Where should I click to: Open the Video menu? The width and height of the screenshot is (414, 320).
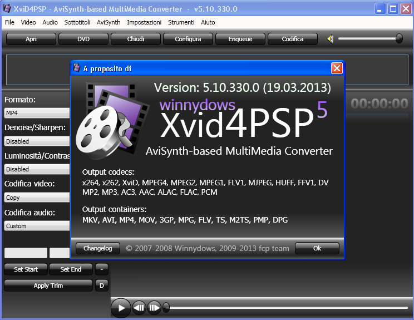point(28,22)
